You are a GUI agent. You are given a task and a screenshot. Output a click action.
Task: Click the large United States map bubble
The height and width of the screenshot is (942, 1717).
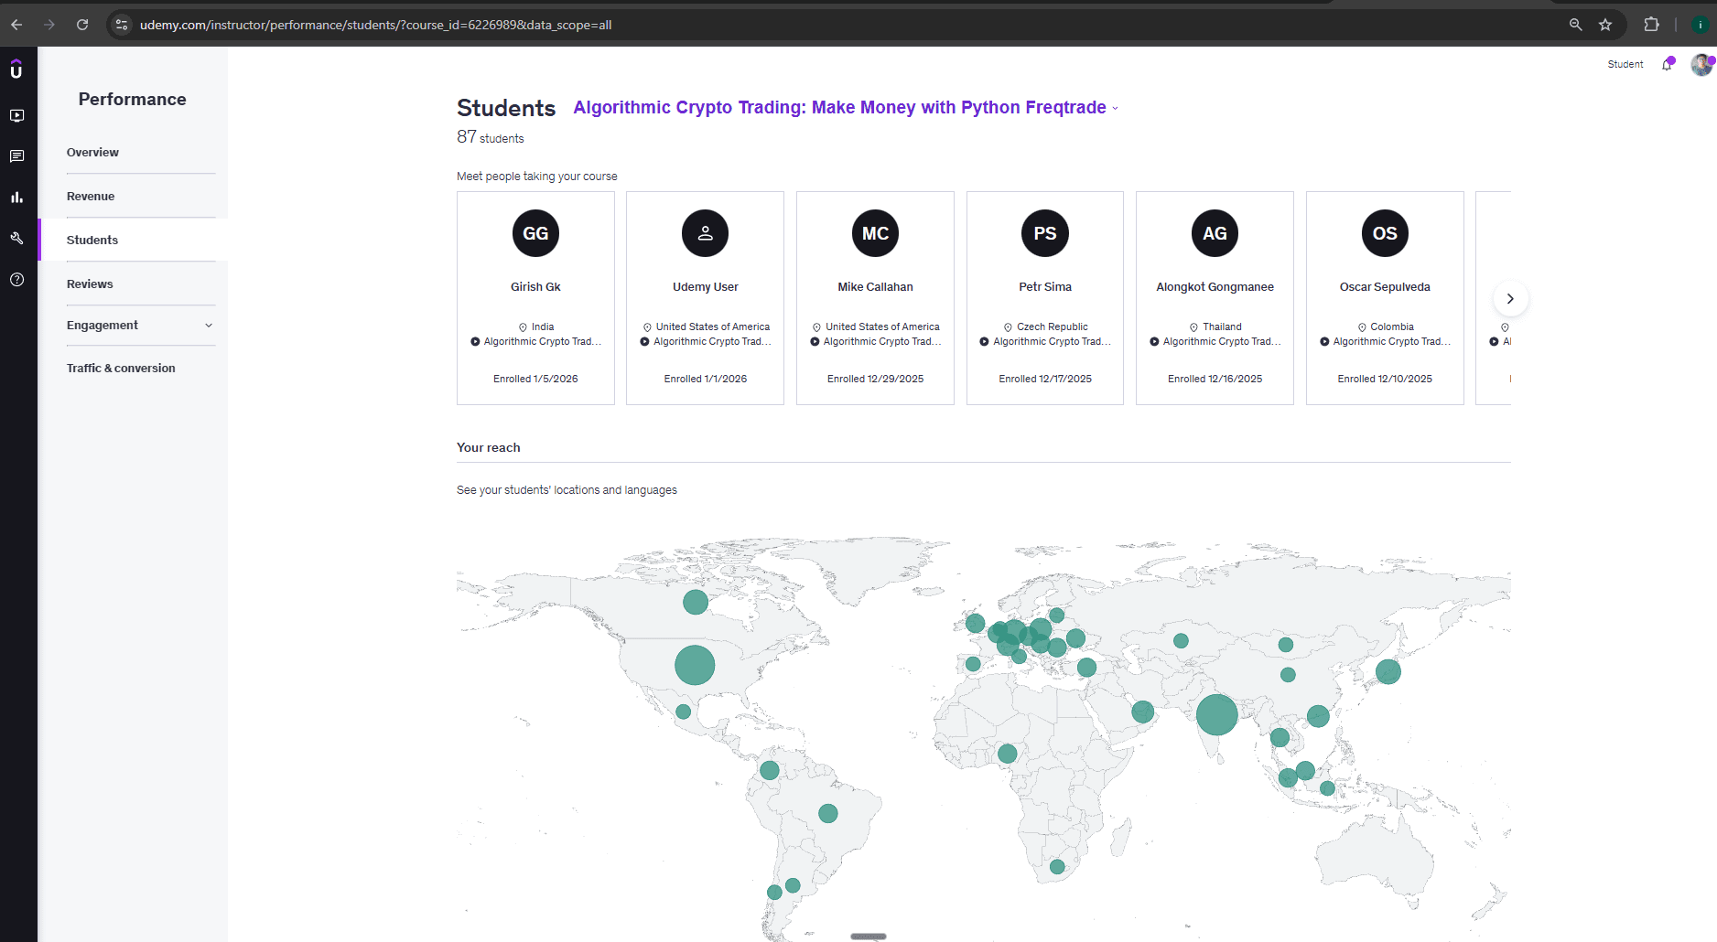[695, 665]
